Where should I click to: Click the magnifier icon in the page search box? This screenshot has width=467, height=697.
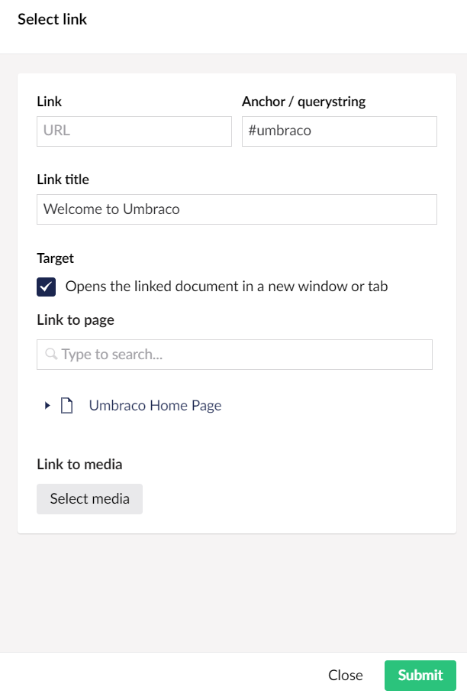tap(51, 355)
